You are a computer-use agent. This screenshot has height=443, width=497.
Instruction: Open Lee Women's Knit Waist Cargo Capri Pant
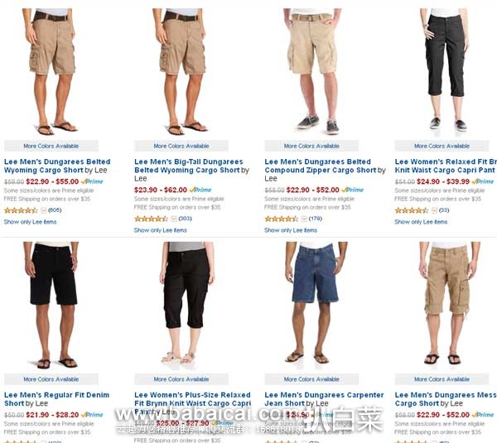click(x=446, y=166)
